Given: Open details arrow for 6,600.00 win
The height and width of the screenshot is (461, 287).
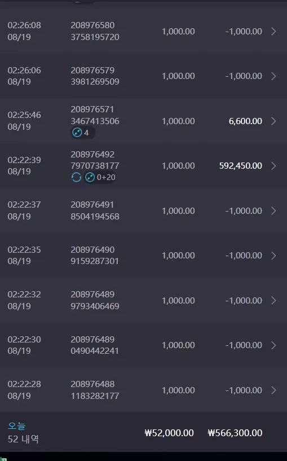Looking at the screenshot, I should [273, 121].
